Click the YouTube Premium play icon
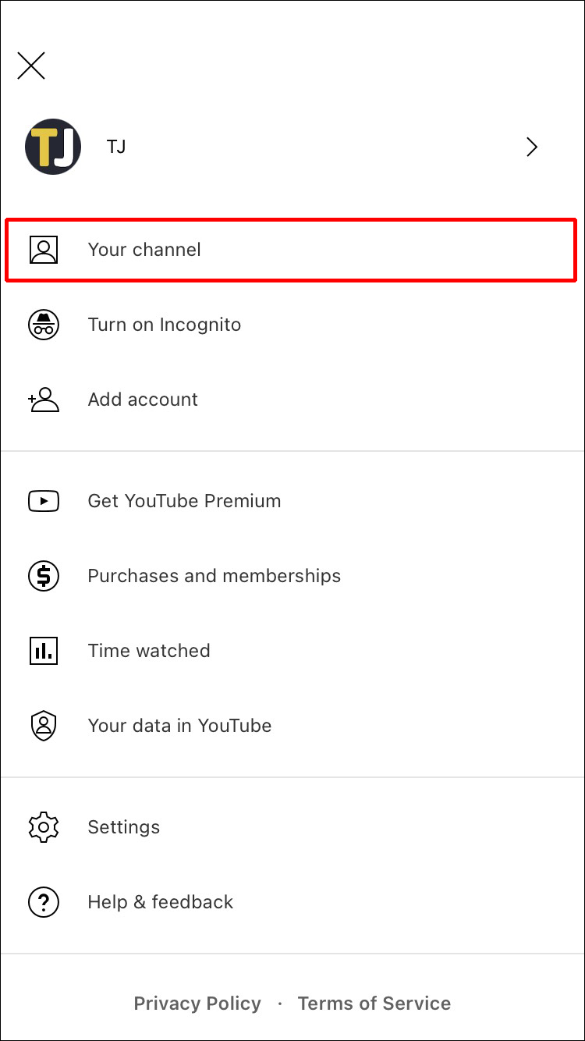585x1041 pixels. [x=44, y=501]
